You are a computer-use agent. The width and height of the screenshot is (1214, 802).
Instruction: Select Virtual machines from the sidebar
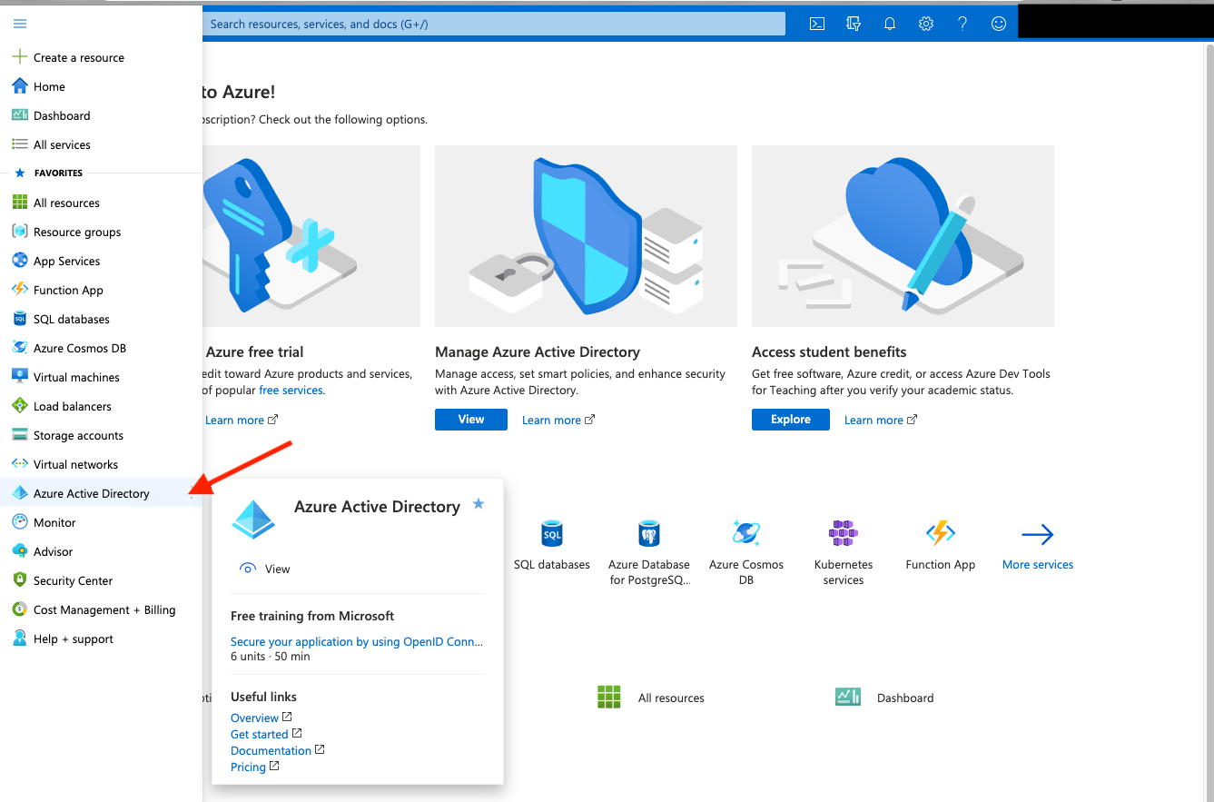pyautogui.click(x=75, y=377)
